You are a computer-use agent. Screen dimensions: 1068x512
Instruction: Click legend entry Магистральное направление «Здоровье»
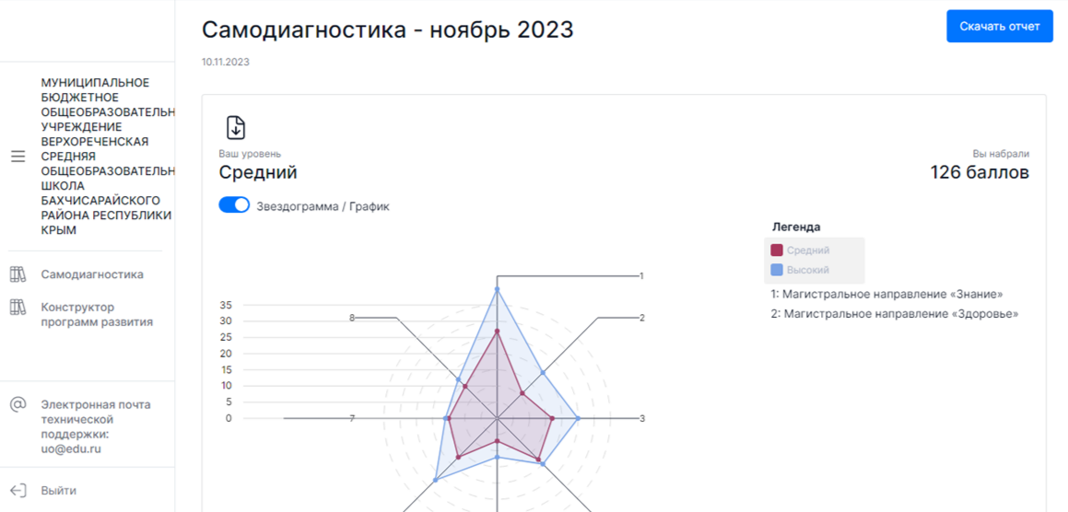(894, 314)
